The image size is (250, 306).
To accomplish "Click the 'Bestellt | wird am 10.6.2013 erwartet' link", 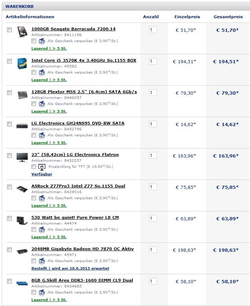I will 70,269.
